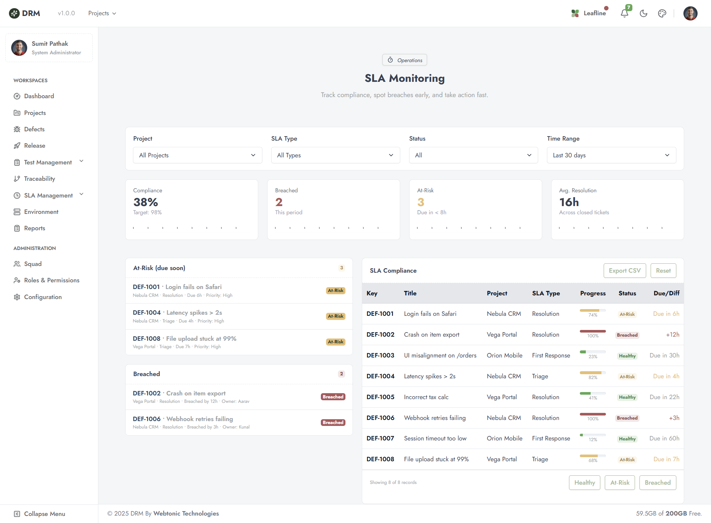This screenshot has height=523, width=711.
Task: Open the theme palette picker
Action: pyautogui.click(x=662, y=13)
